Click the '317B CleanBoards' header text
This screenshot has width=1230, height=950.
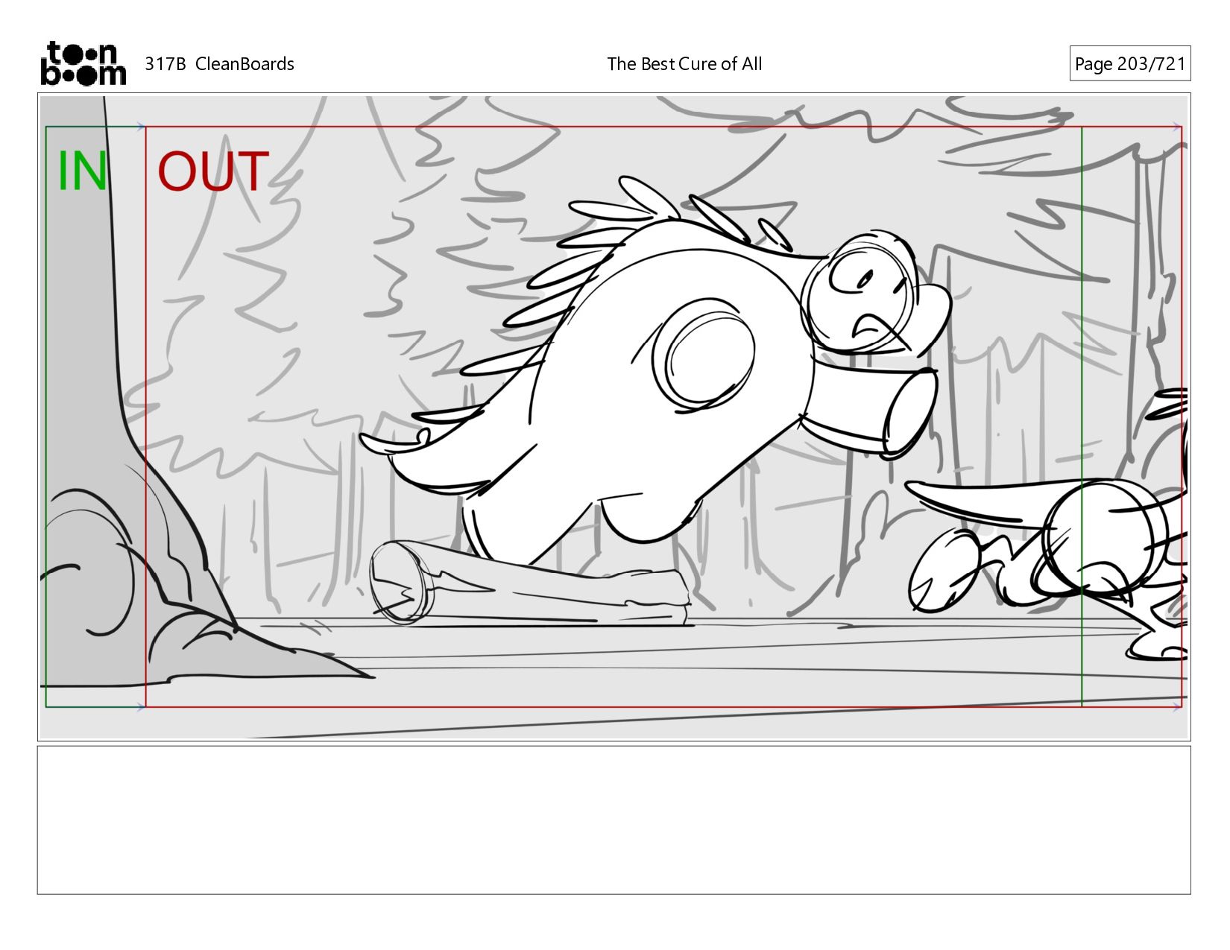(219, 64)
